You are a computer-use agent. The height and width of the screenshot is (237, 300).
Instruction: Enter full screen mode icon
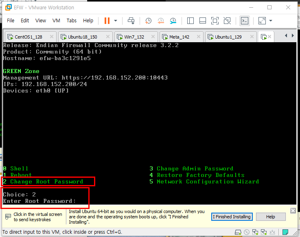click(215, 21)
